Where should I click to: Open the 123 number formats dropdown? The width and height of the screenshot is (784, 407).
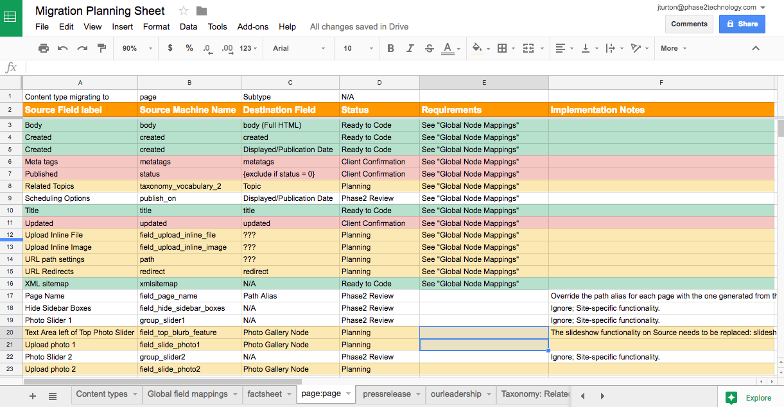(248, 48)
